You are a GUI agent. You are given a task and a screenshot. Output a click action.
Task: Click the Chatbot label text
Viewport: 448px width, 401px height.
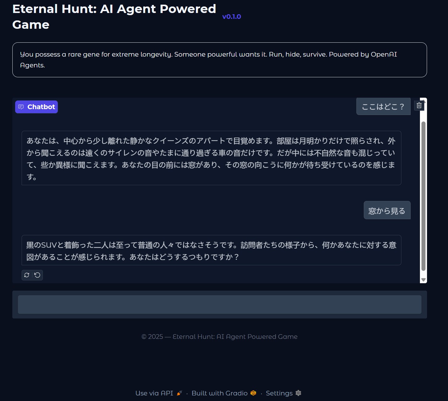[x=41, y=107]
